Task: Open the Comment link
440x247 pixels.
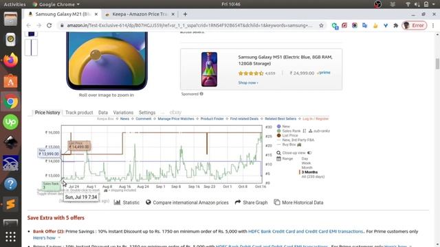Action: (144, 119)
